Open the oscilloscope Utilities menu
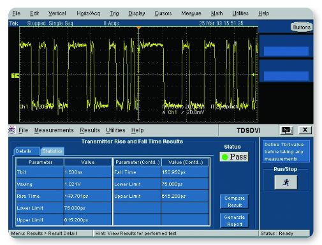Screen dimensions: 322x245 coord(240,13)
